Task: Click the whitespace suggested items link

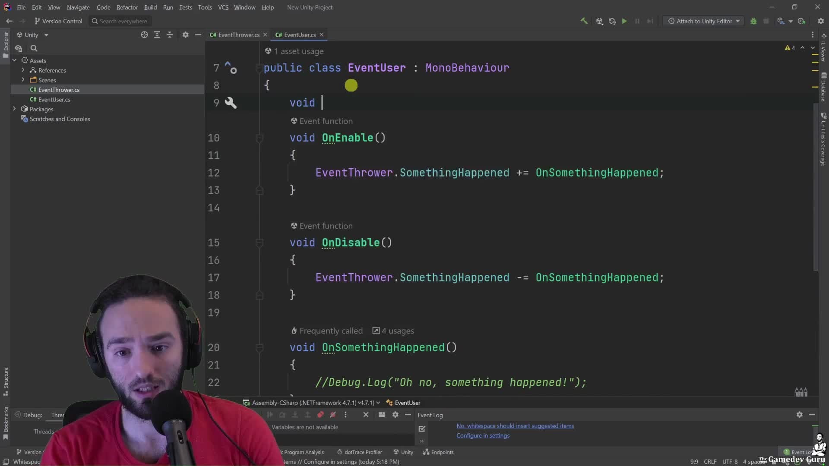Action: point(515,426)
